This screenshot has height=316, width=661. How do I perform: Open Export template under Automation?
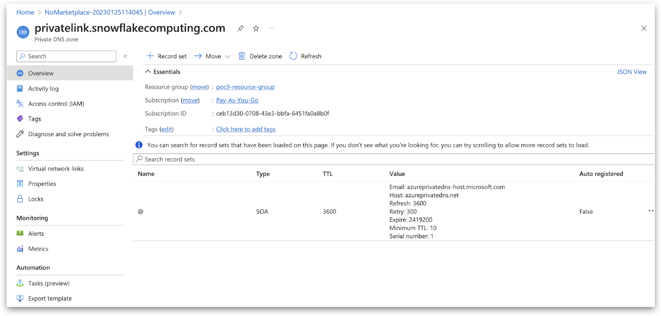click(50, 298)
